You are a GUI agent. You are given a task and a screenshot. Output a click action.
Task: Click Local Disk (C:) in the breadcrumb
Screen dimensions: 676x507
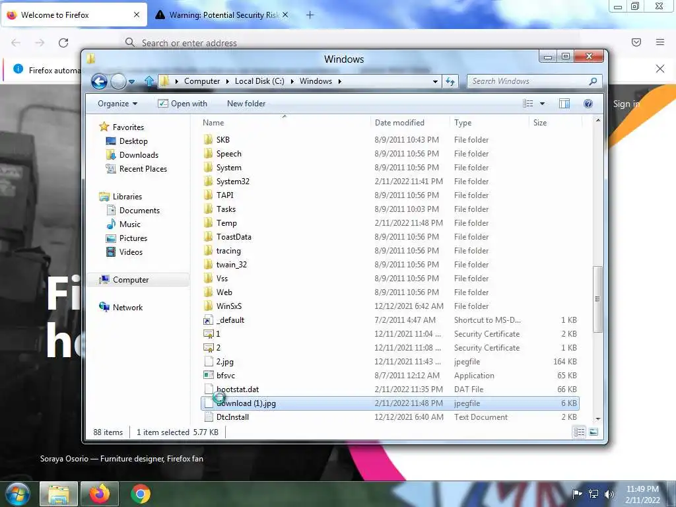259,81
